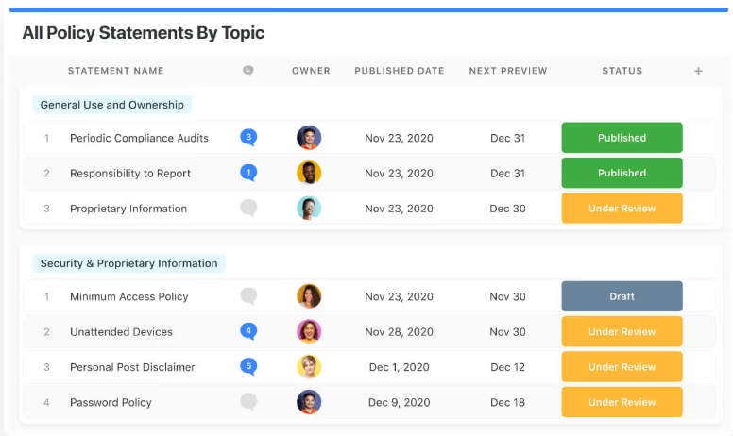View comments on Personal Post Disclaimer
Screen dimensions: 733x436
click(248, 367)
